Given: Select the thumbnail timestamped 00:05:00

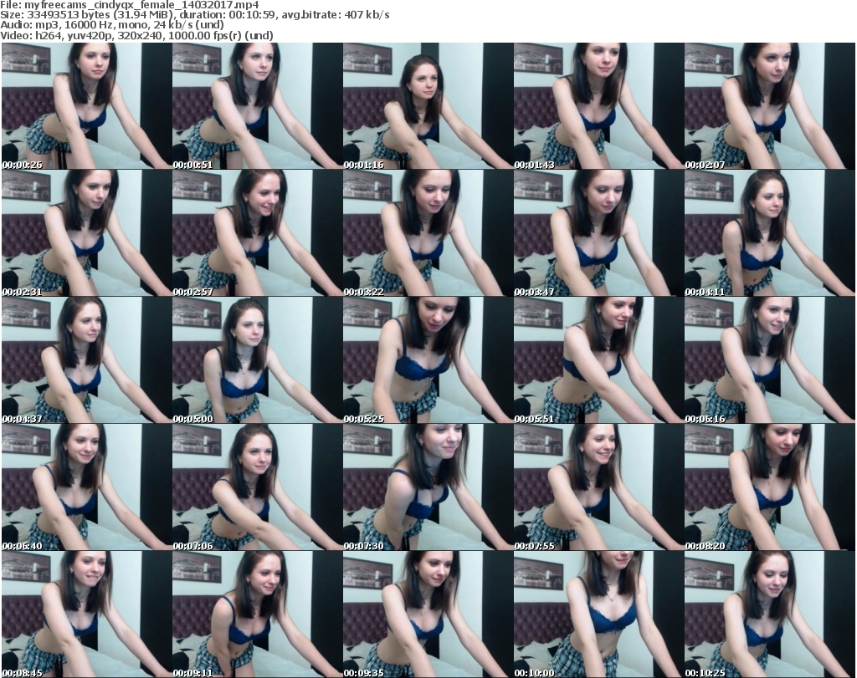Looking at the screenshot, I should click(258, 360).
